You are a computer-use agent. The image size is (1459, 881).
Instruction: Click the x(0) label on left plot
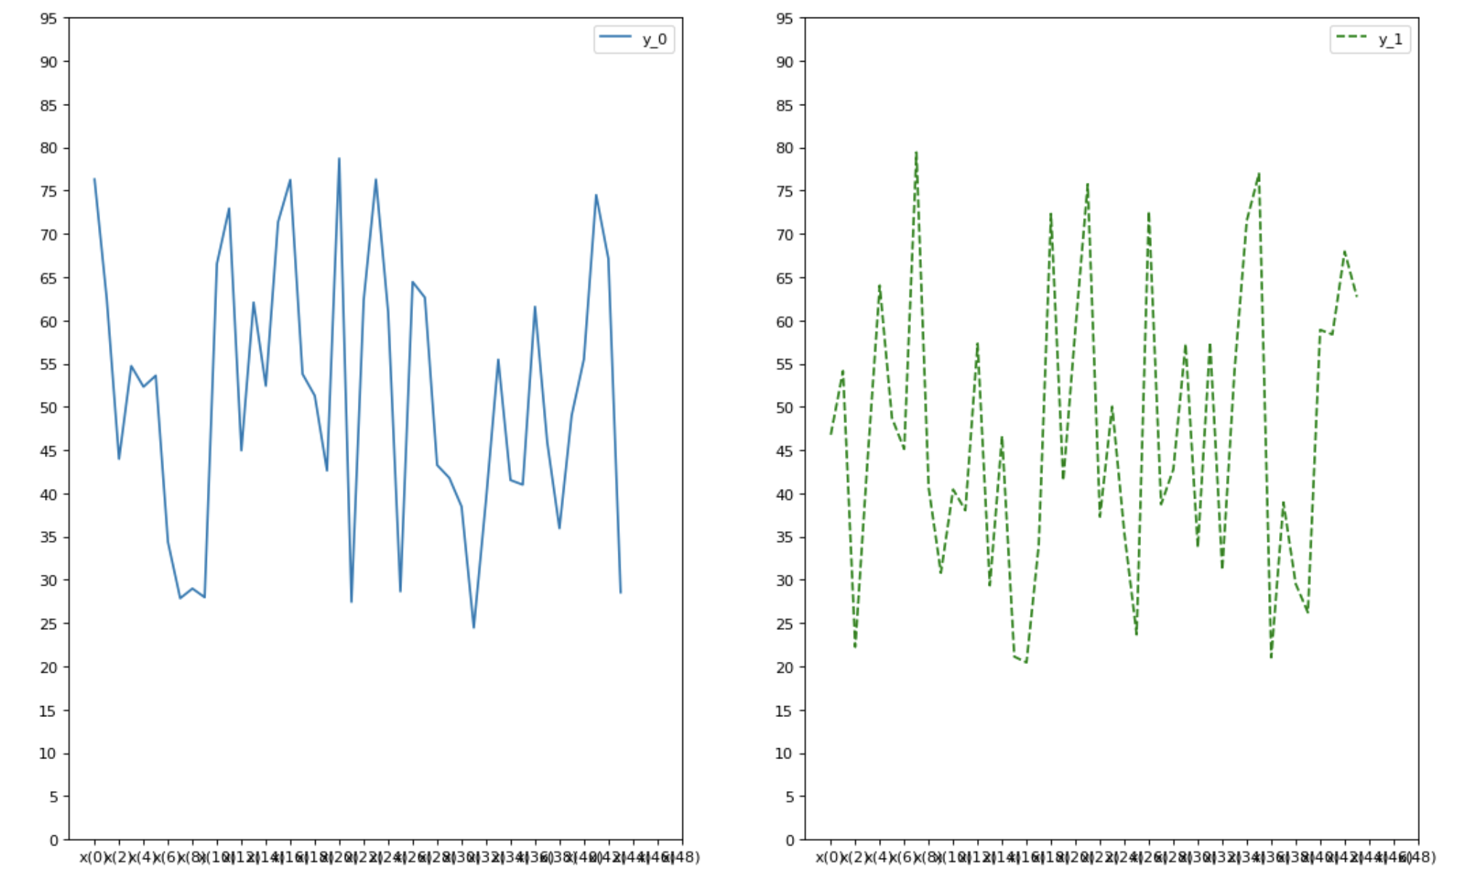tap(94, 857)
